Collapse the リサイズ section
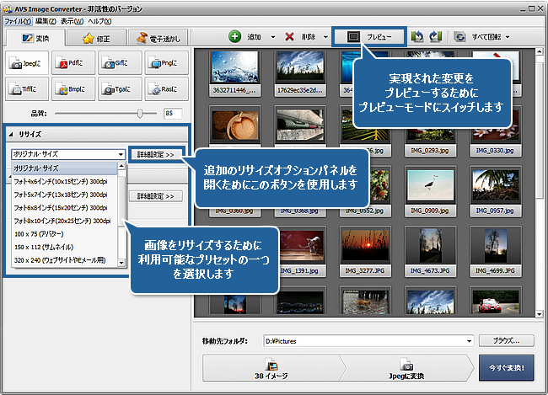The height and width of the screenshot is (395, 548). pyautogui.click(x=12, y=135)
